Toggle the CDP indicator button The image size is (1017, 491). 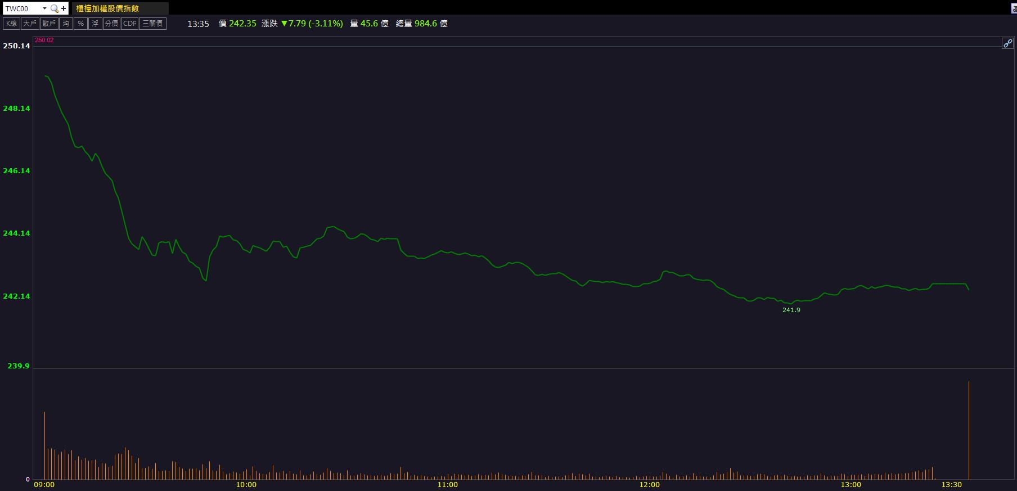129,24
